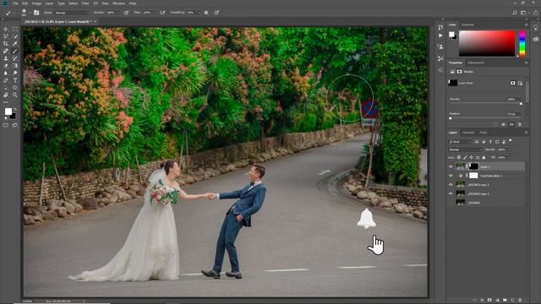The height and width of the screenshot is (304, 541).
Task: Open smoothing options gear
Action: click(x=206, y=13)
